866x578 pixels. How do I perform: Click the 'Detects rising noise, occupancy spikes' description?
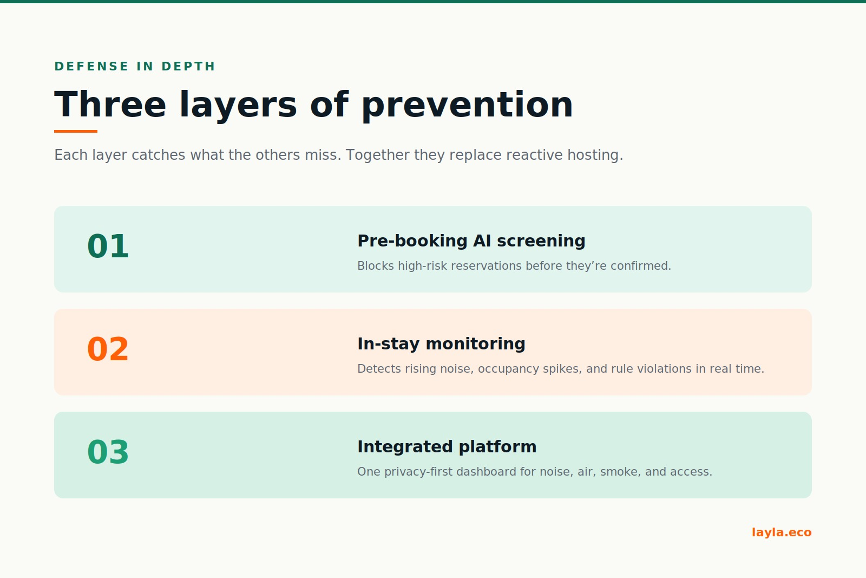coord(561,369)
